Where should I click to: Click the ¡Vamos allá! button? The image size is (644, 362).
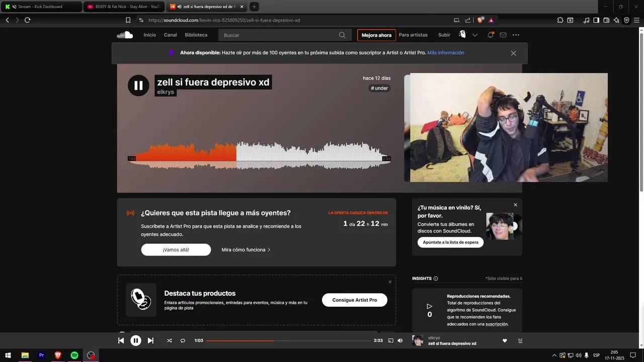click(176, 249)
